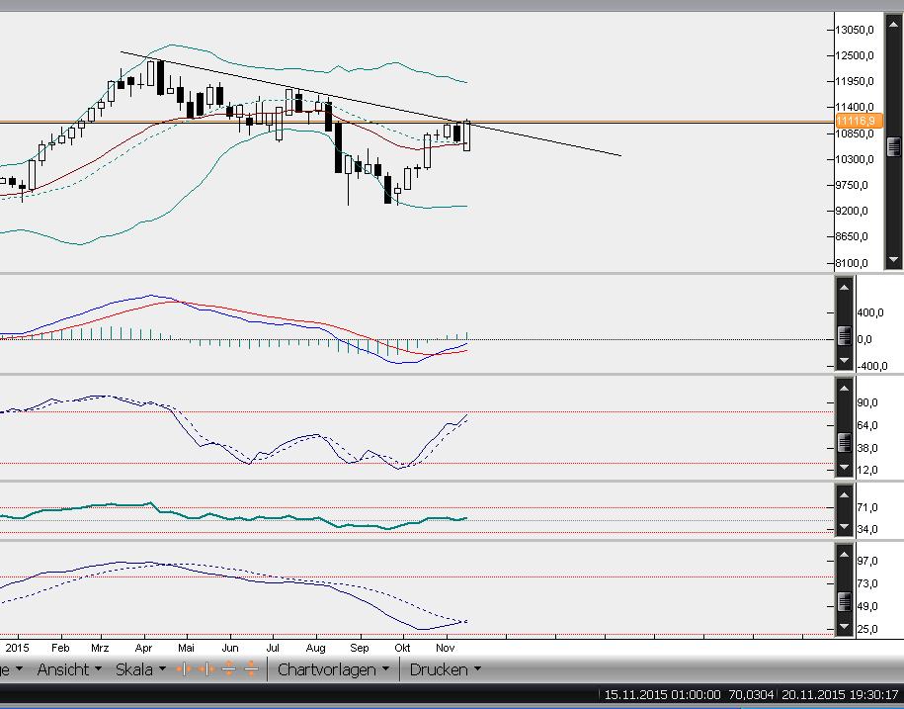The image size is (904, 709).
Task: Click the slider thumb beside 64,0 and 38,0
Action: point(844,442)
